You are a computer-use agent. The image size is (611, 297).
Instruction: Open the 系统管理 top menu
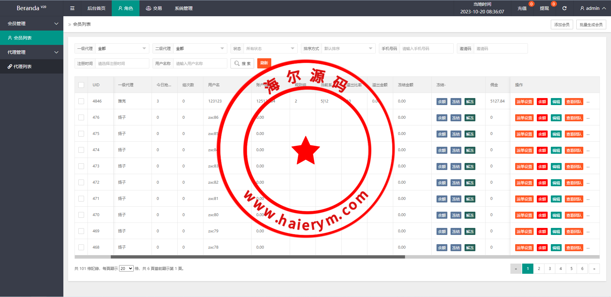click(183, 8)
